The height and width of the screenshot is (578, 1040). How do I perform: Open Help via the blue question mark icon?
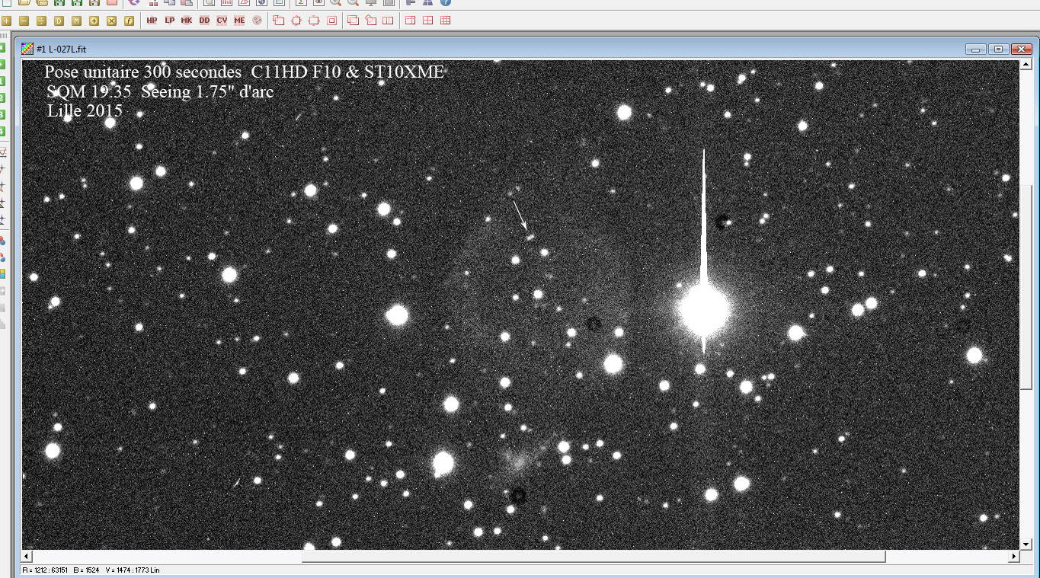[446, 3]
